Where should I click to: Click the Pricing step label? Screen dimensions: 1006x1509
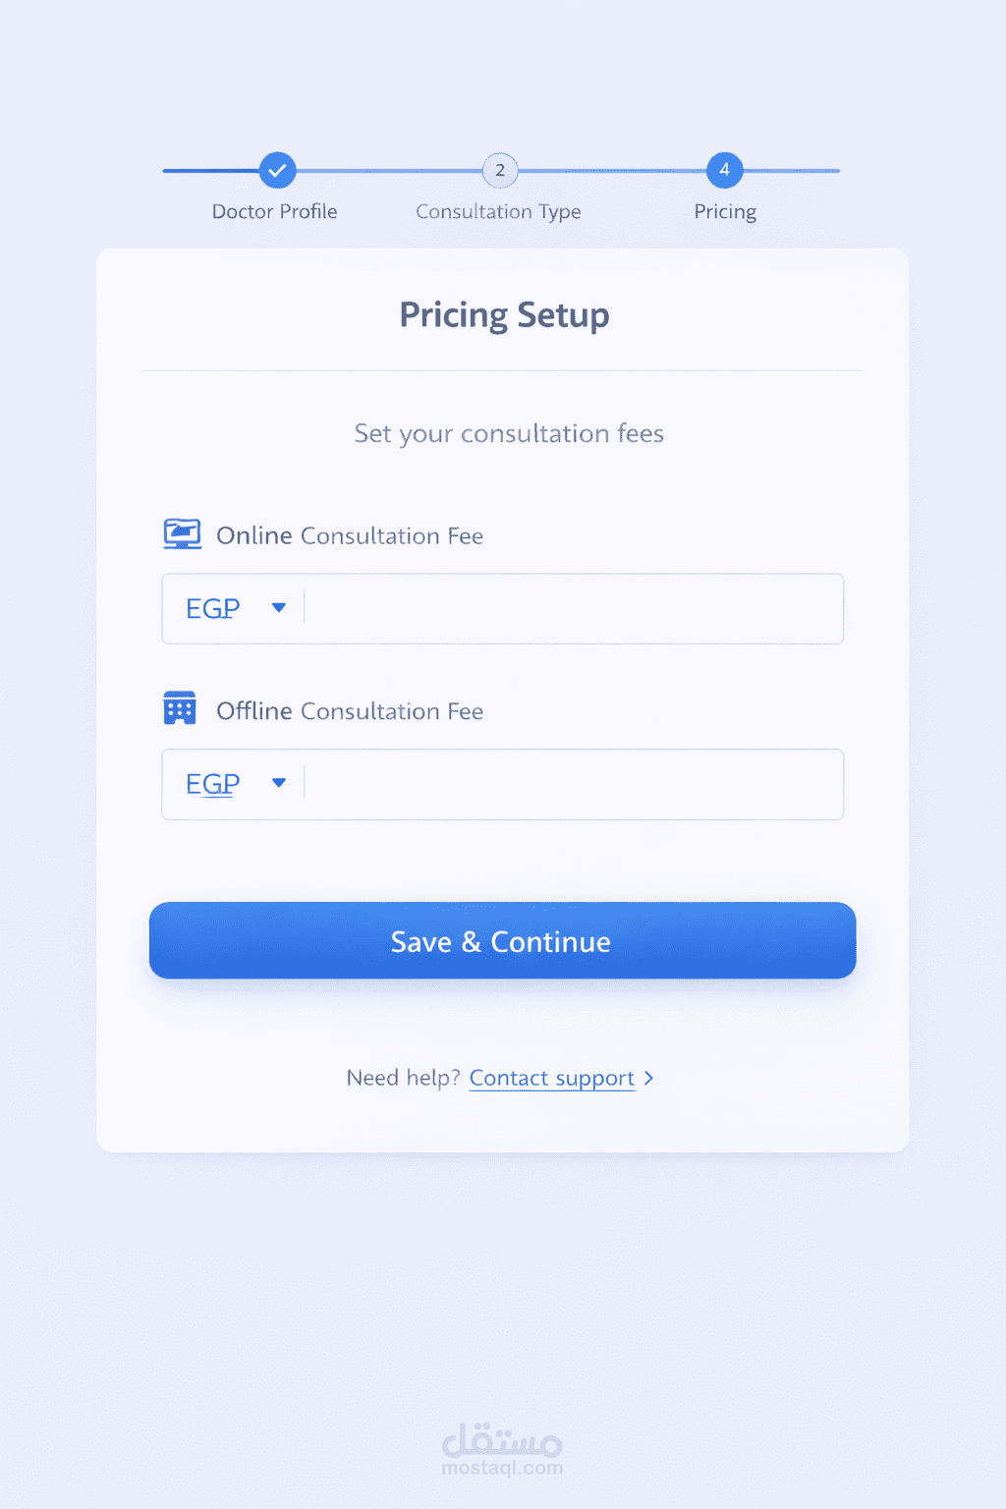tap(725, 212)
